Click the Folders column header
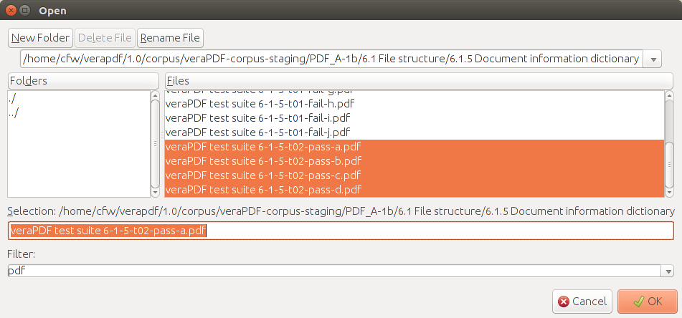 tap(83, 81)
